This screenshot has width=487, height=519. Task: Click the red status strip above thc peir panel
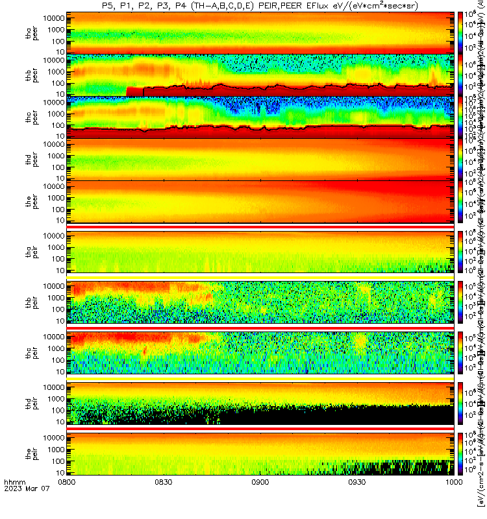[x=260, y=328]
